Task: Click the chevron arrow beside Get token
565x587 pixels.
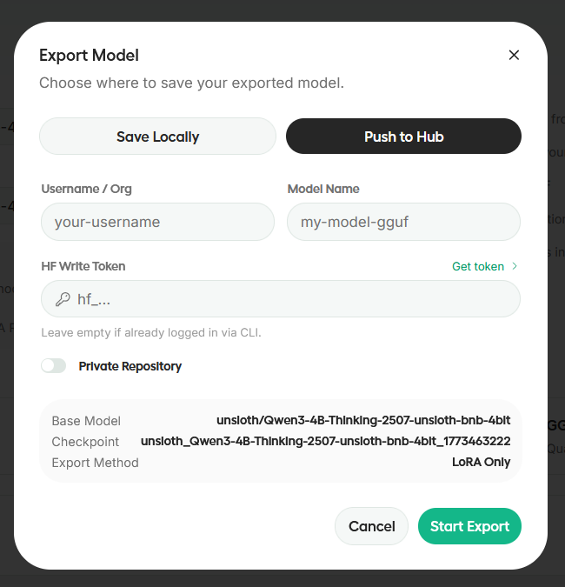Action: pos(515,266)
